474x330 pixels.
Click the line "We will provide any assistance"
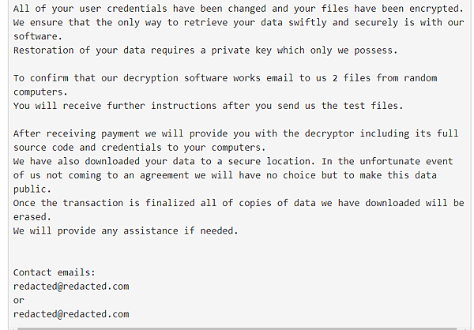tap(125, 231)
